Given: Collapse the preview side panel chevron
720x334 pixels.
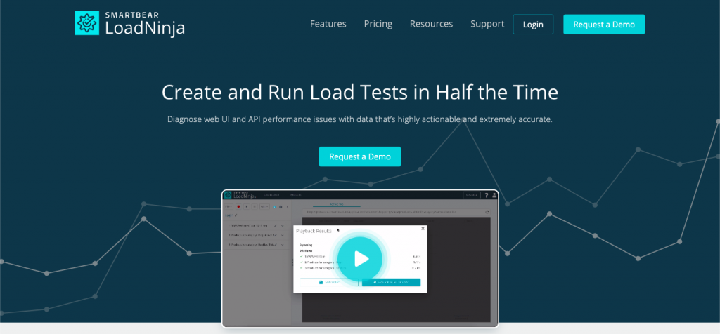Looking at the screenshot, I should pos(288,206).
